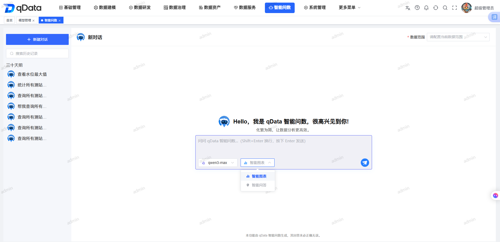Click robot icon next to 帮我查询所有
500x242 pixels.
[11, 107]
